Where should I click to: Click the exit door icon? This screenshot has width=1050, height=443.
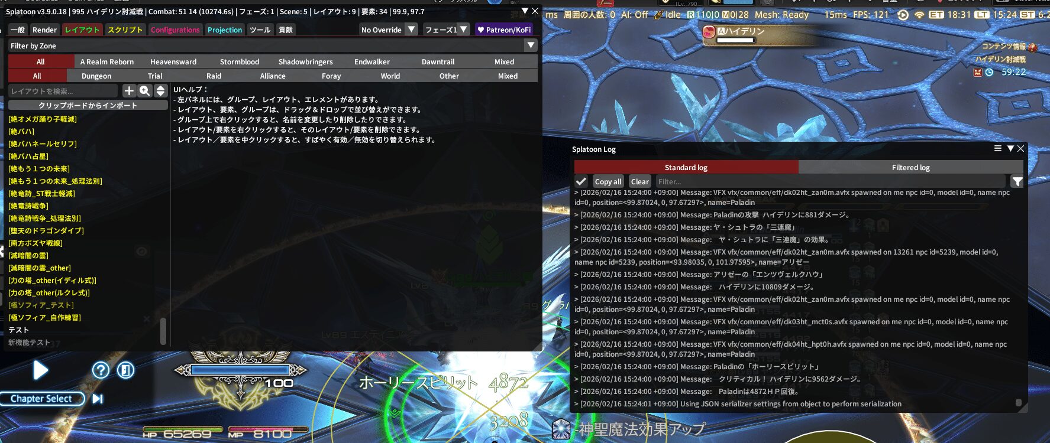pos(125,370)
